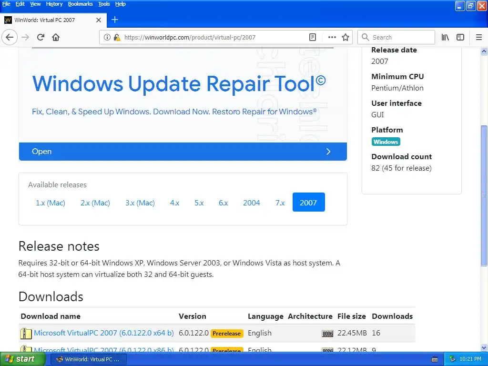Click the WinWorld tab favicon
Screen dimensions: 488x366
coord(8,20)
